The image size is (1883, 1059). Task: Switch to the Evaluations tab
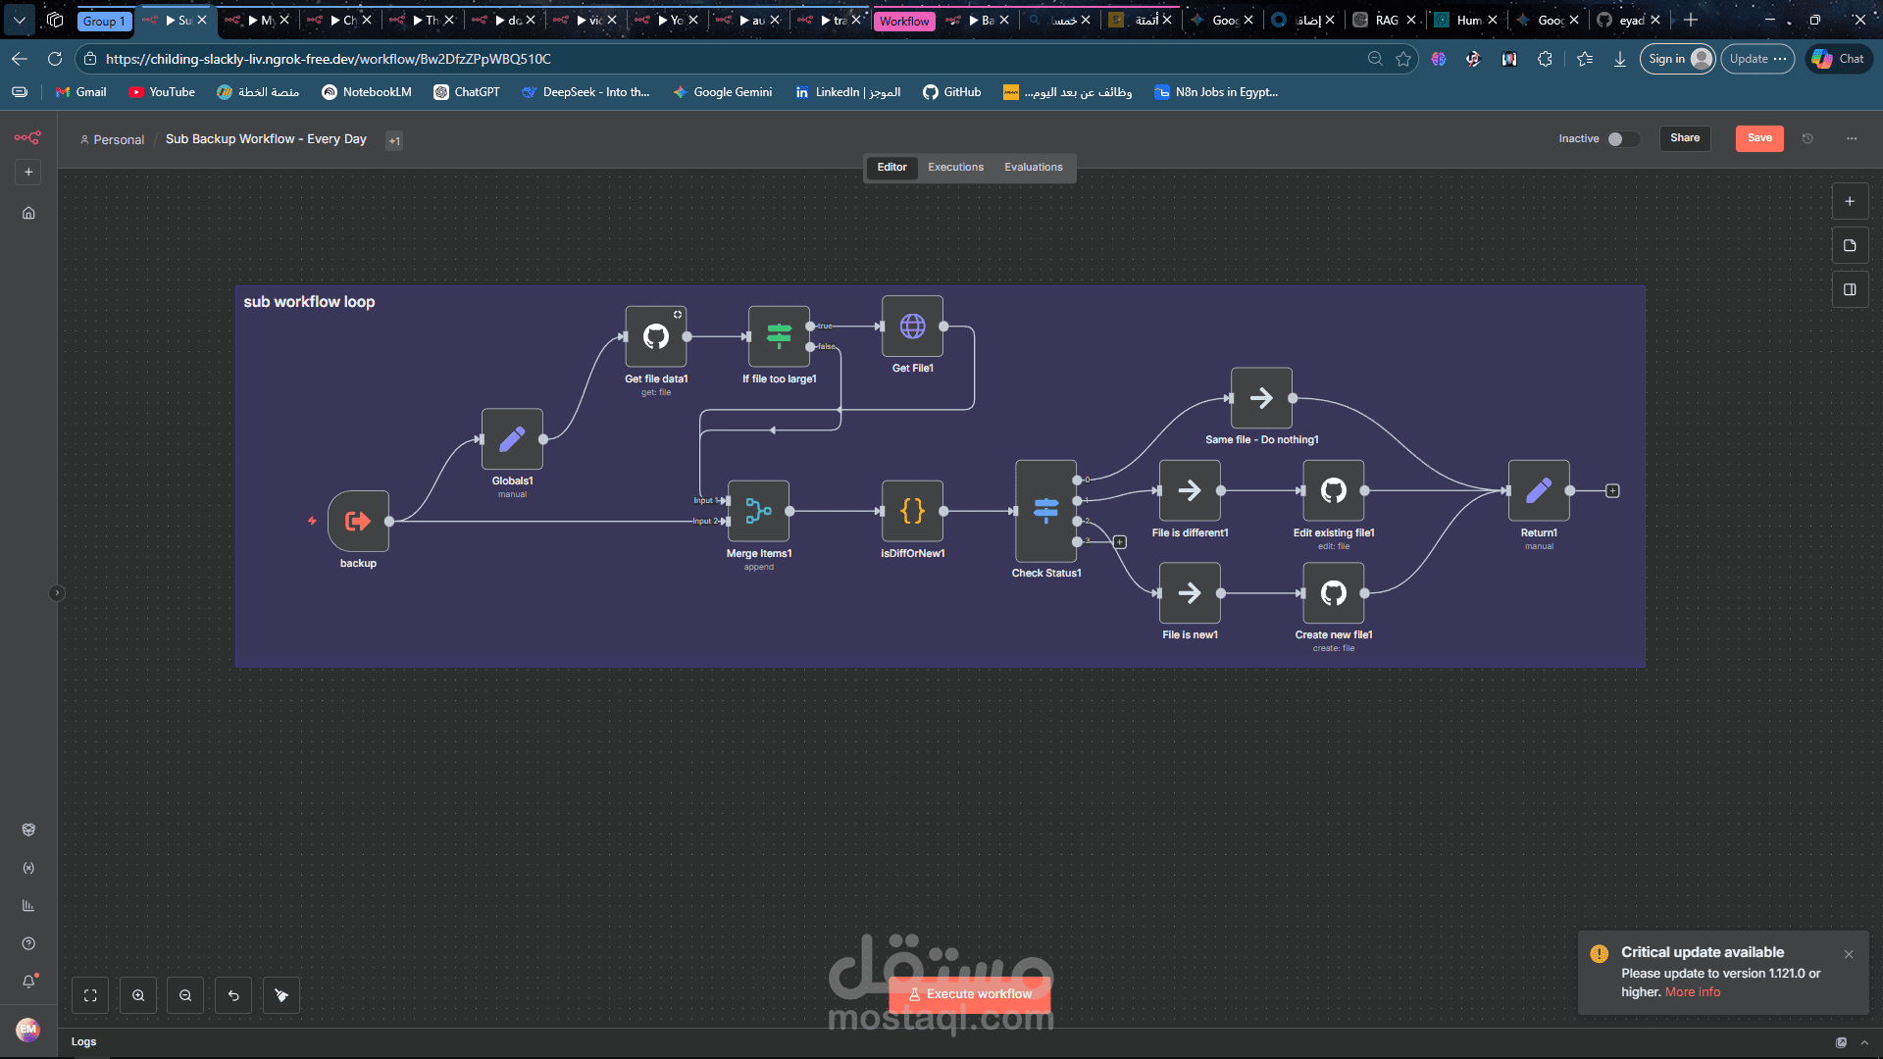(x=1033, y=168)
